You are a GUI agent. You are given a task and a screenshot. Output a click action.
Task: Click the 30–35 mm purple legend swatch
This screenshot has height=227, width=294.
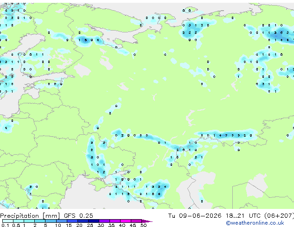click(104, 221)
